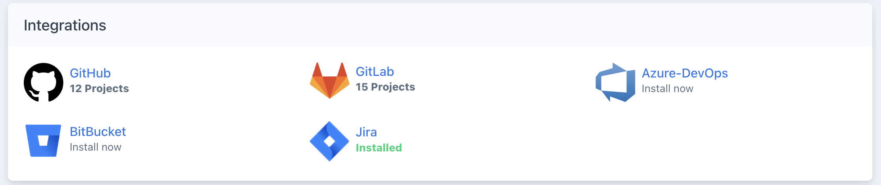Click the BitBucket bucket logo icon
Viewport: 881px width, 185px height.
[x=44, y=141]
